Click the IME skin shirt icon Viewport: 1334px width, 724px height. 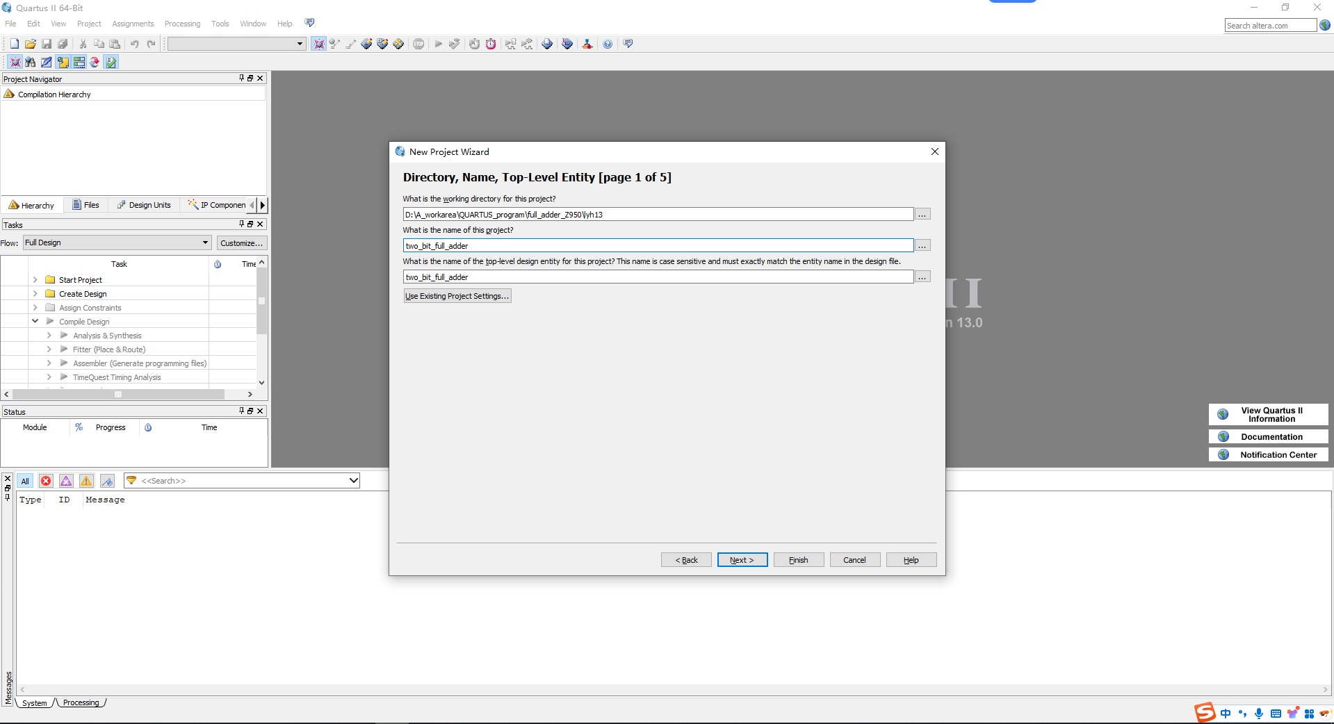tap(1292, 714)
